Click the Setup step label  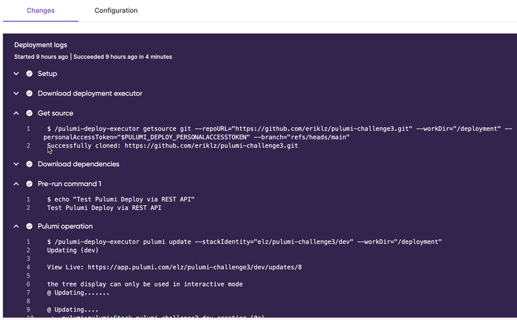(47, 74)
